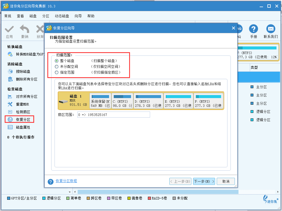This screenshot has height=211, width=282.
Task: Open the 磁盘 (Disk) menu
Action: pos(33,16)
